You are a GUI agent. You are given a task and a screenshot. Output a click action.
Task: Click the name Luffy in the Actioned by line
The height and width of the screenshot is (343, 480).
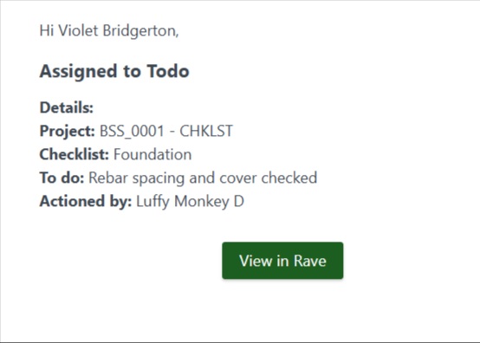152,202
